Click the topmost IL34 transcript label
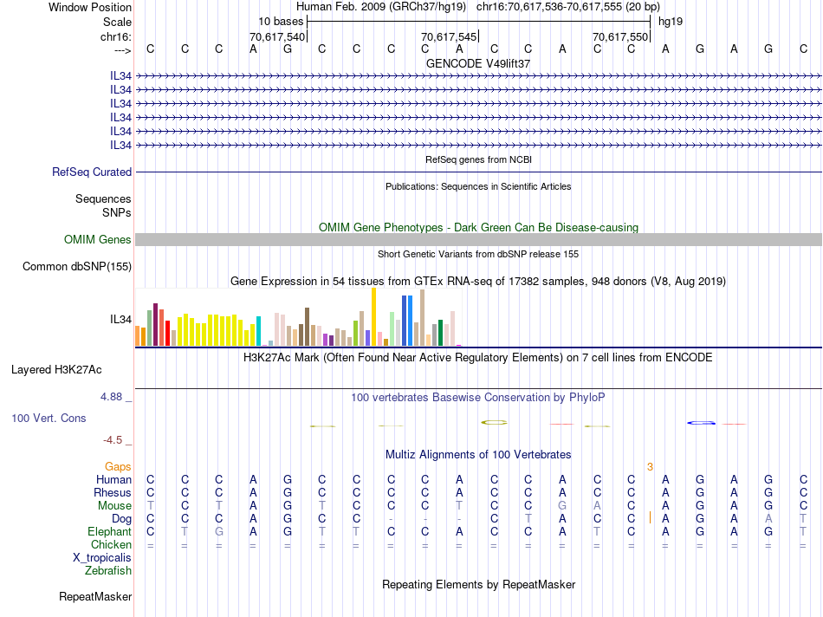 pos(120,76)
